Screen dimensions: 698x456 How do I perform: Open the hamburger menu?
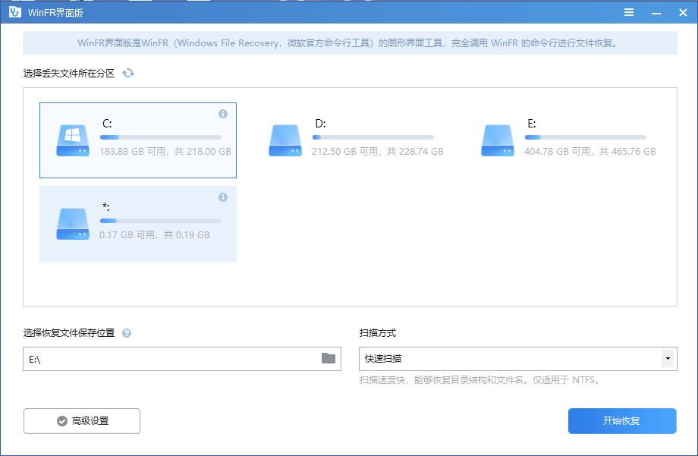(x=630, y=12)
